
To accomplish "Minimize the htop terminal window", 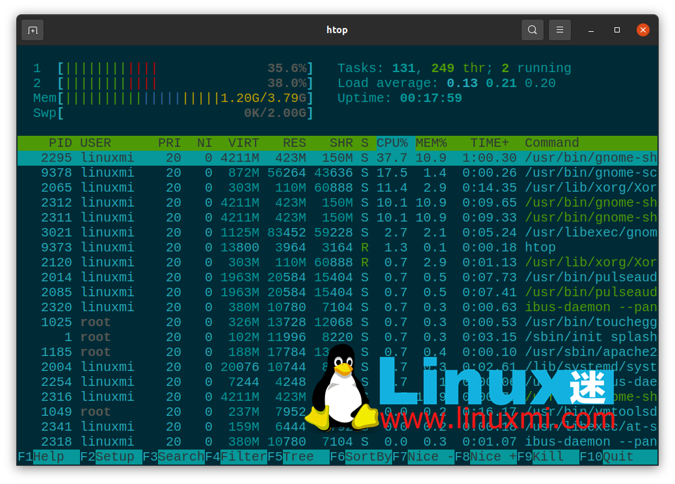I will (x=591, y=30).
